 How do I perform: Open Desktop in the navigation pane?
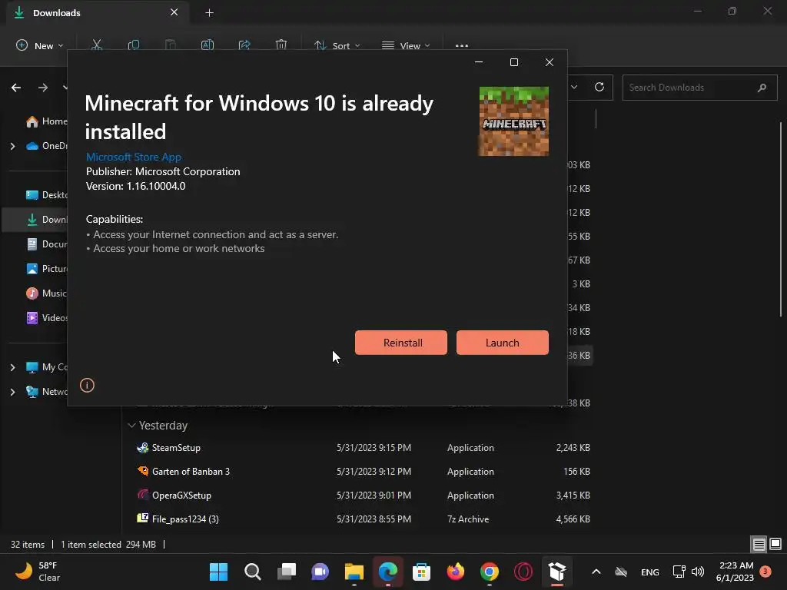[46, 194]
